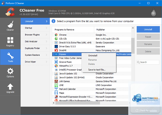Viewport: 162px width, 115px height.
Task: Open the Registry section
Action: coord(10,42)
